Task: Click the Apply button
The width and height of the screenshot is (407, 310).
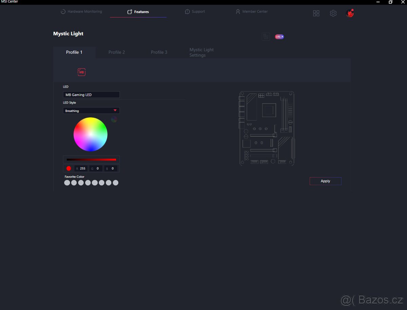Action: [x=325, y=181]
